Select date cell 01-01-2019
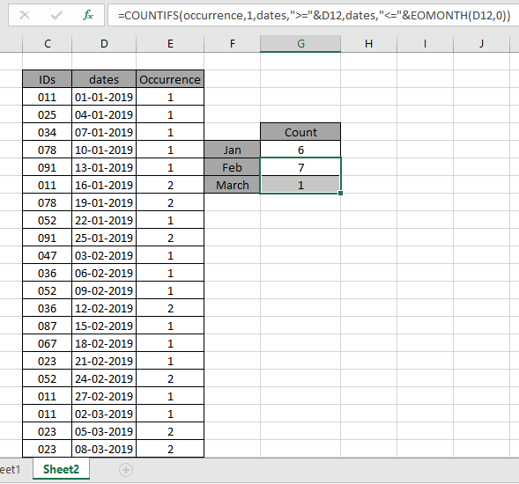The height and width of the screenshot is (484, 519). point(104,97)
